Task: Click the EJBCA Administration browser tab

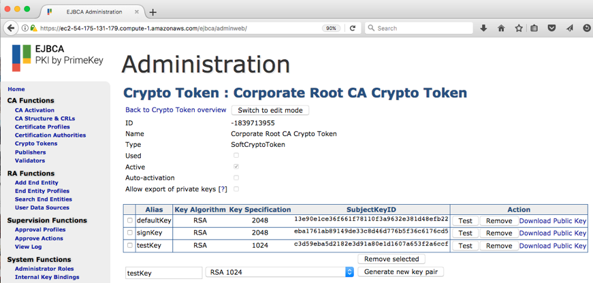Action: pyautogui.click(x=94, y=12)
